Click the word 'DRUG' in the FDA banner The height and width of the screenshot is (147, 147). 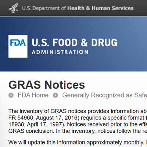pyautogui.click(x=104, y=42)
